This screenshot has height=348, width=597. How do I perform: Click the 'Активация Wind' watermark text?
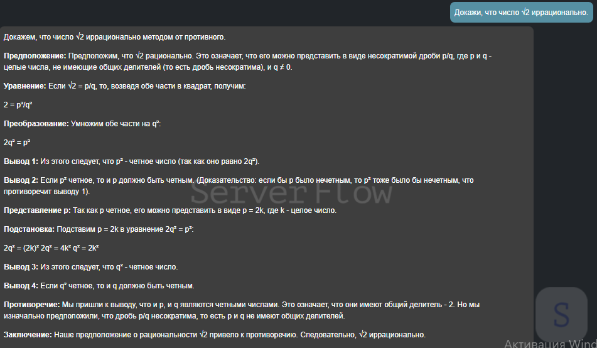551,343
